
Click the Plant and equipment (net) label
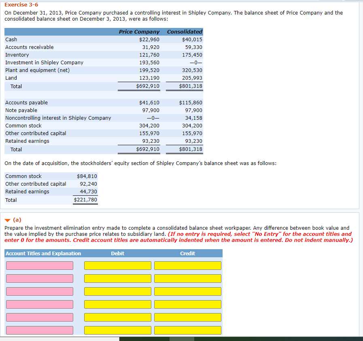[38, 70]
